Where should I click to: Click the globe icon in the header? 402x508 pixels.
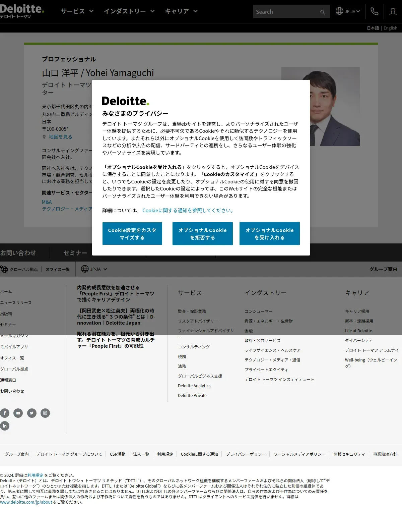pyautogui.click(x=339, y=11)
